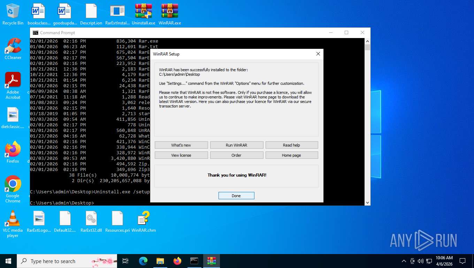Show hidden system tray icons
This screenshot has height=268, width=474.
tap(404, 261)
